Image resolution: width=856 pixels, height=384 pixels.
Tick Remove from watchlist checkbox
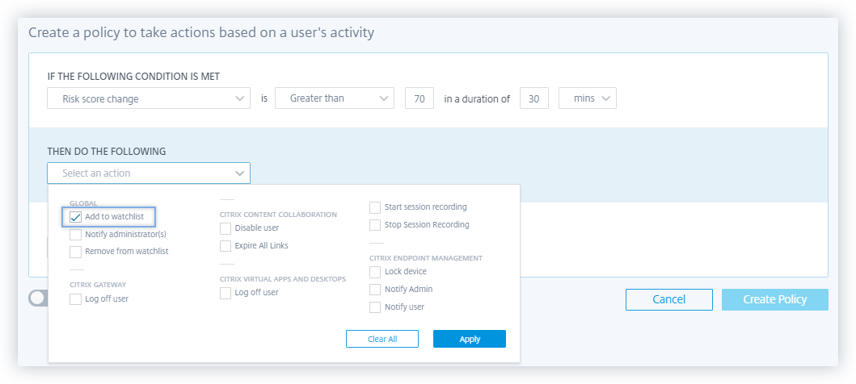coord(76,252)
